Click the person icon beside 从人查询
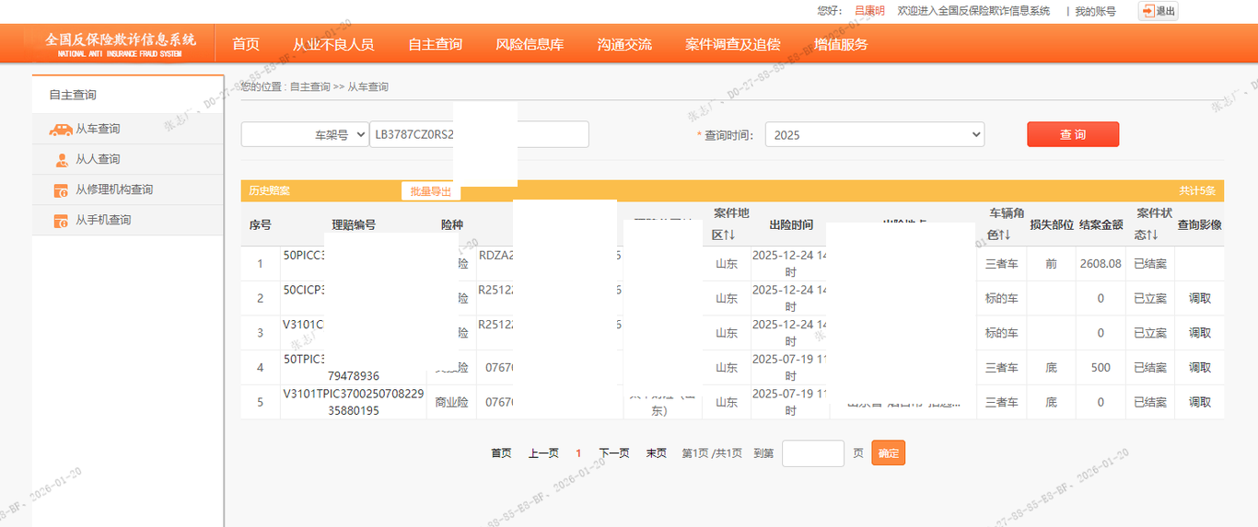The height and width of the screenshot is (527, 1258). [62, 160]
